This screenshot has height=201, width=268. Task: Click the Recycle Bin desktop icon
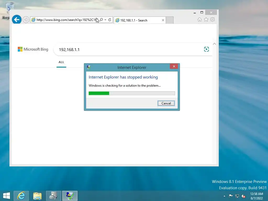[8, 10]
